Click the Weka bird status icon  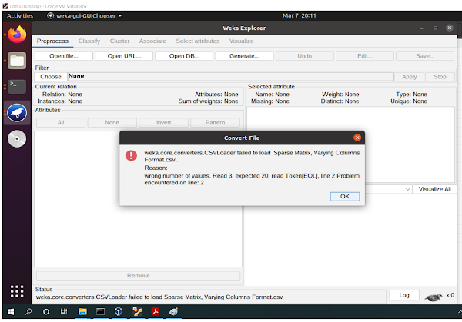434,297
